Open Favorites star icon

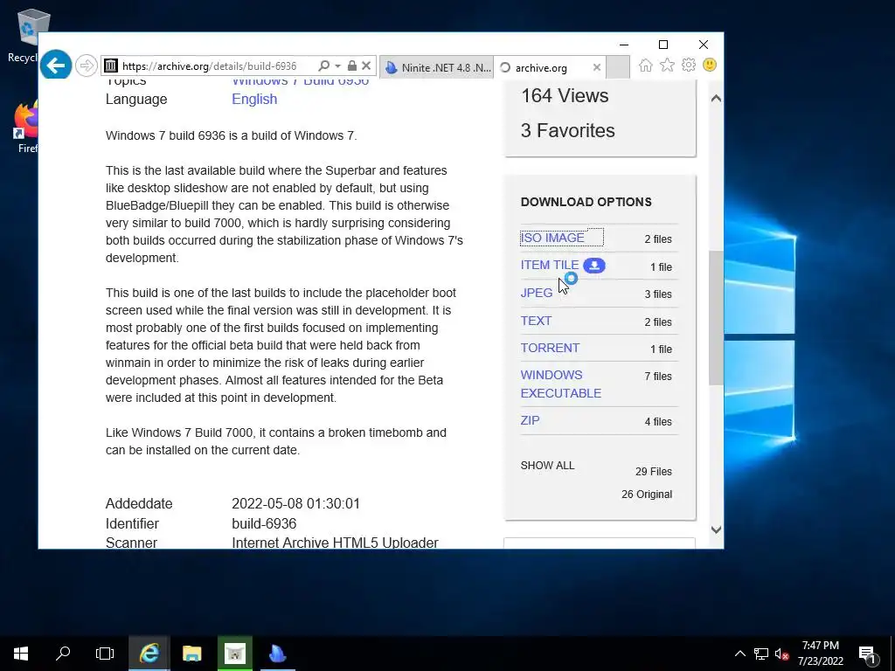(667, 65)
